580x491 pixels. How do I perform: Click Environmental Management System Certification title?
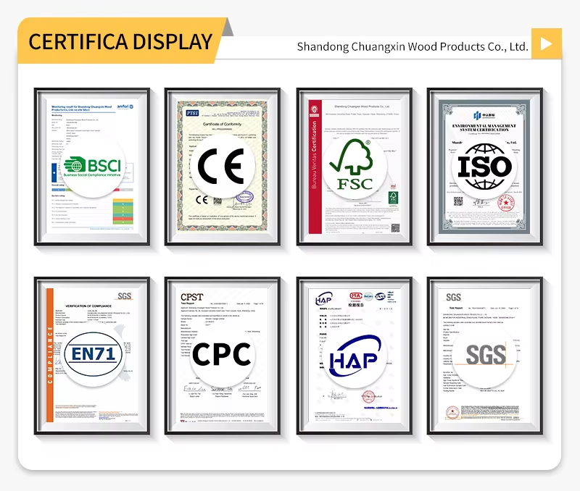[x=484, y=128]
